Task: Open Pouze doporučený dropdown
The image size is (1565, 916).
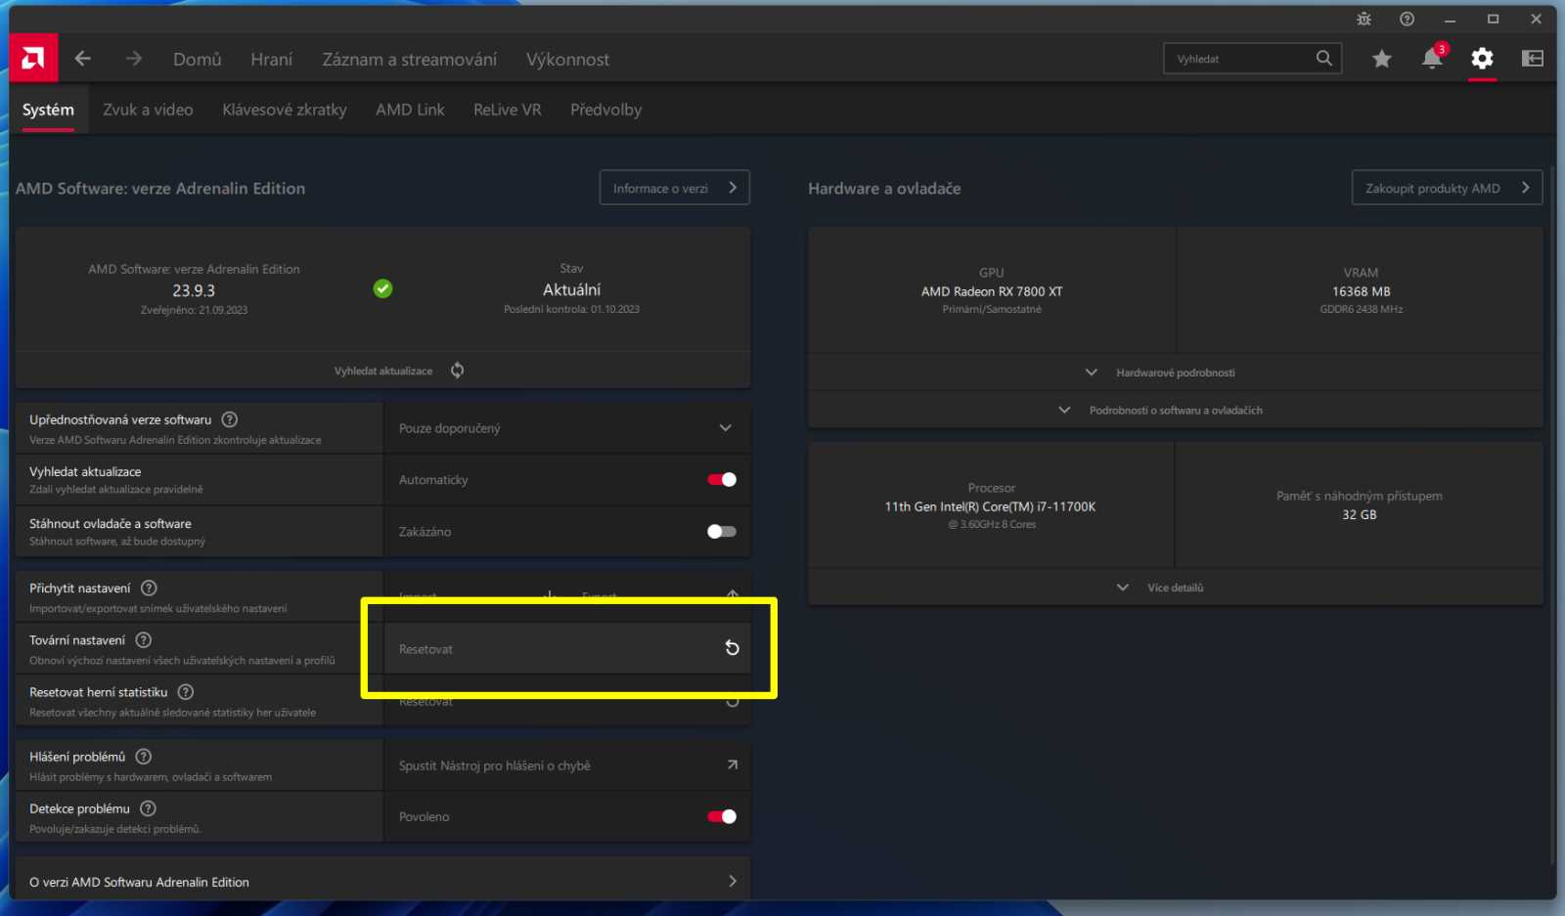Action: point(566,428)
